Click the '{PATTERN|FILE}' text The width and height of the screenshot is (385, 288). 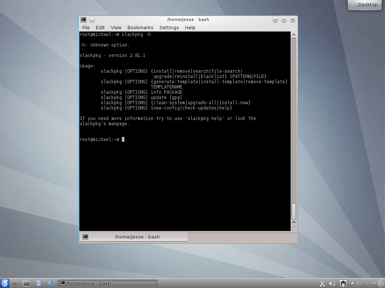248,76
